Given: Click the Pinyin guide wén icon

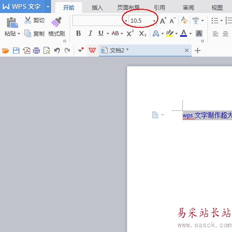Looking at the screenshot, I should (196, 20).
